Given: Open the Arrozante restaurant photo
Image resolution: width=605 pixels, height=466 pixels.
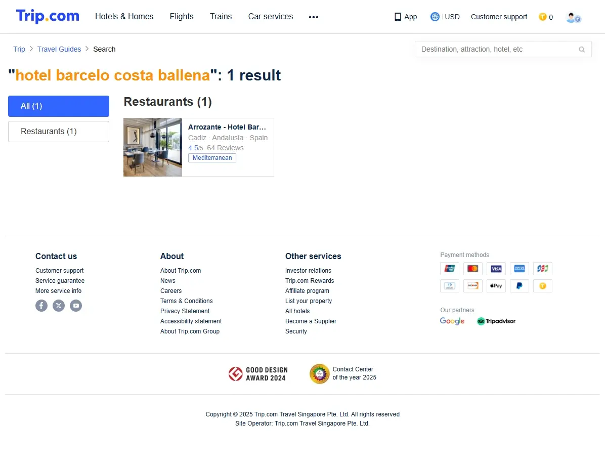Looking at the screenshot, I should [153, 147].
